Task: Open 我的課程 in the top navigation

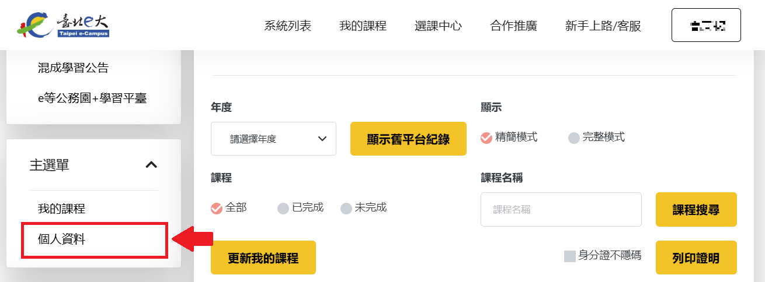Action: tap(363, 26)
